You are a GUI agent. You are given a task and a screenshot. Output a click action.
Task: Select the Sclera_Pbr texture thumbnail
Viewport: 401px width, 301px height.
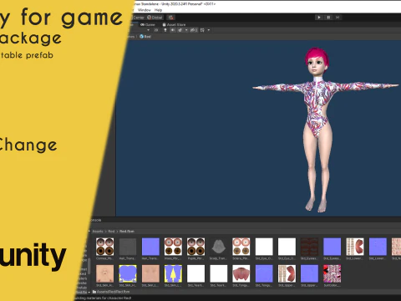point(241,247)
